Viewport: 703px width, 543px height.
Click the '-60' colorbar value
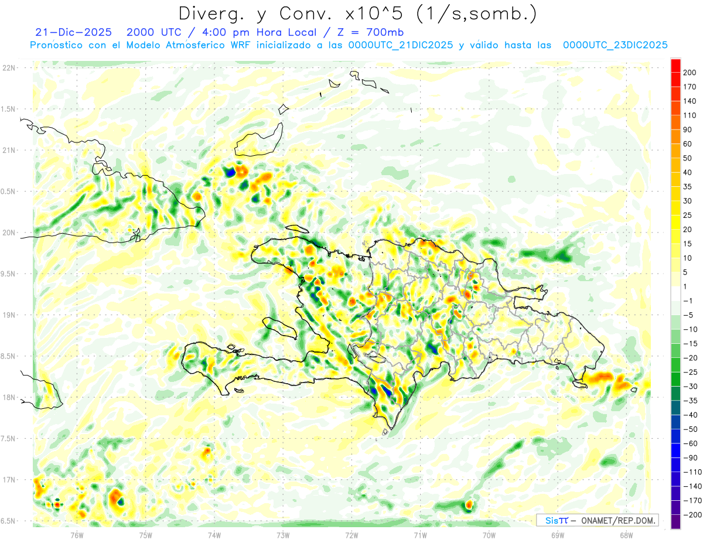pos(691,444)
